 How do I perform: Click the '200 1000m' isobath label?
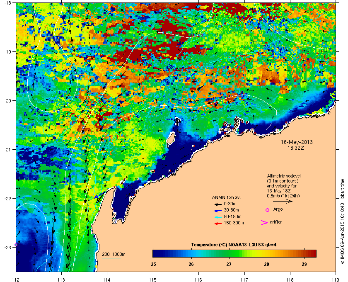point(114,255)
